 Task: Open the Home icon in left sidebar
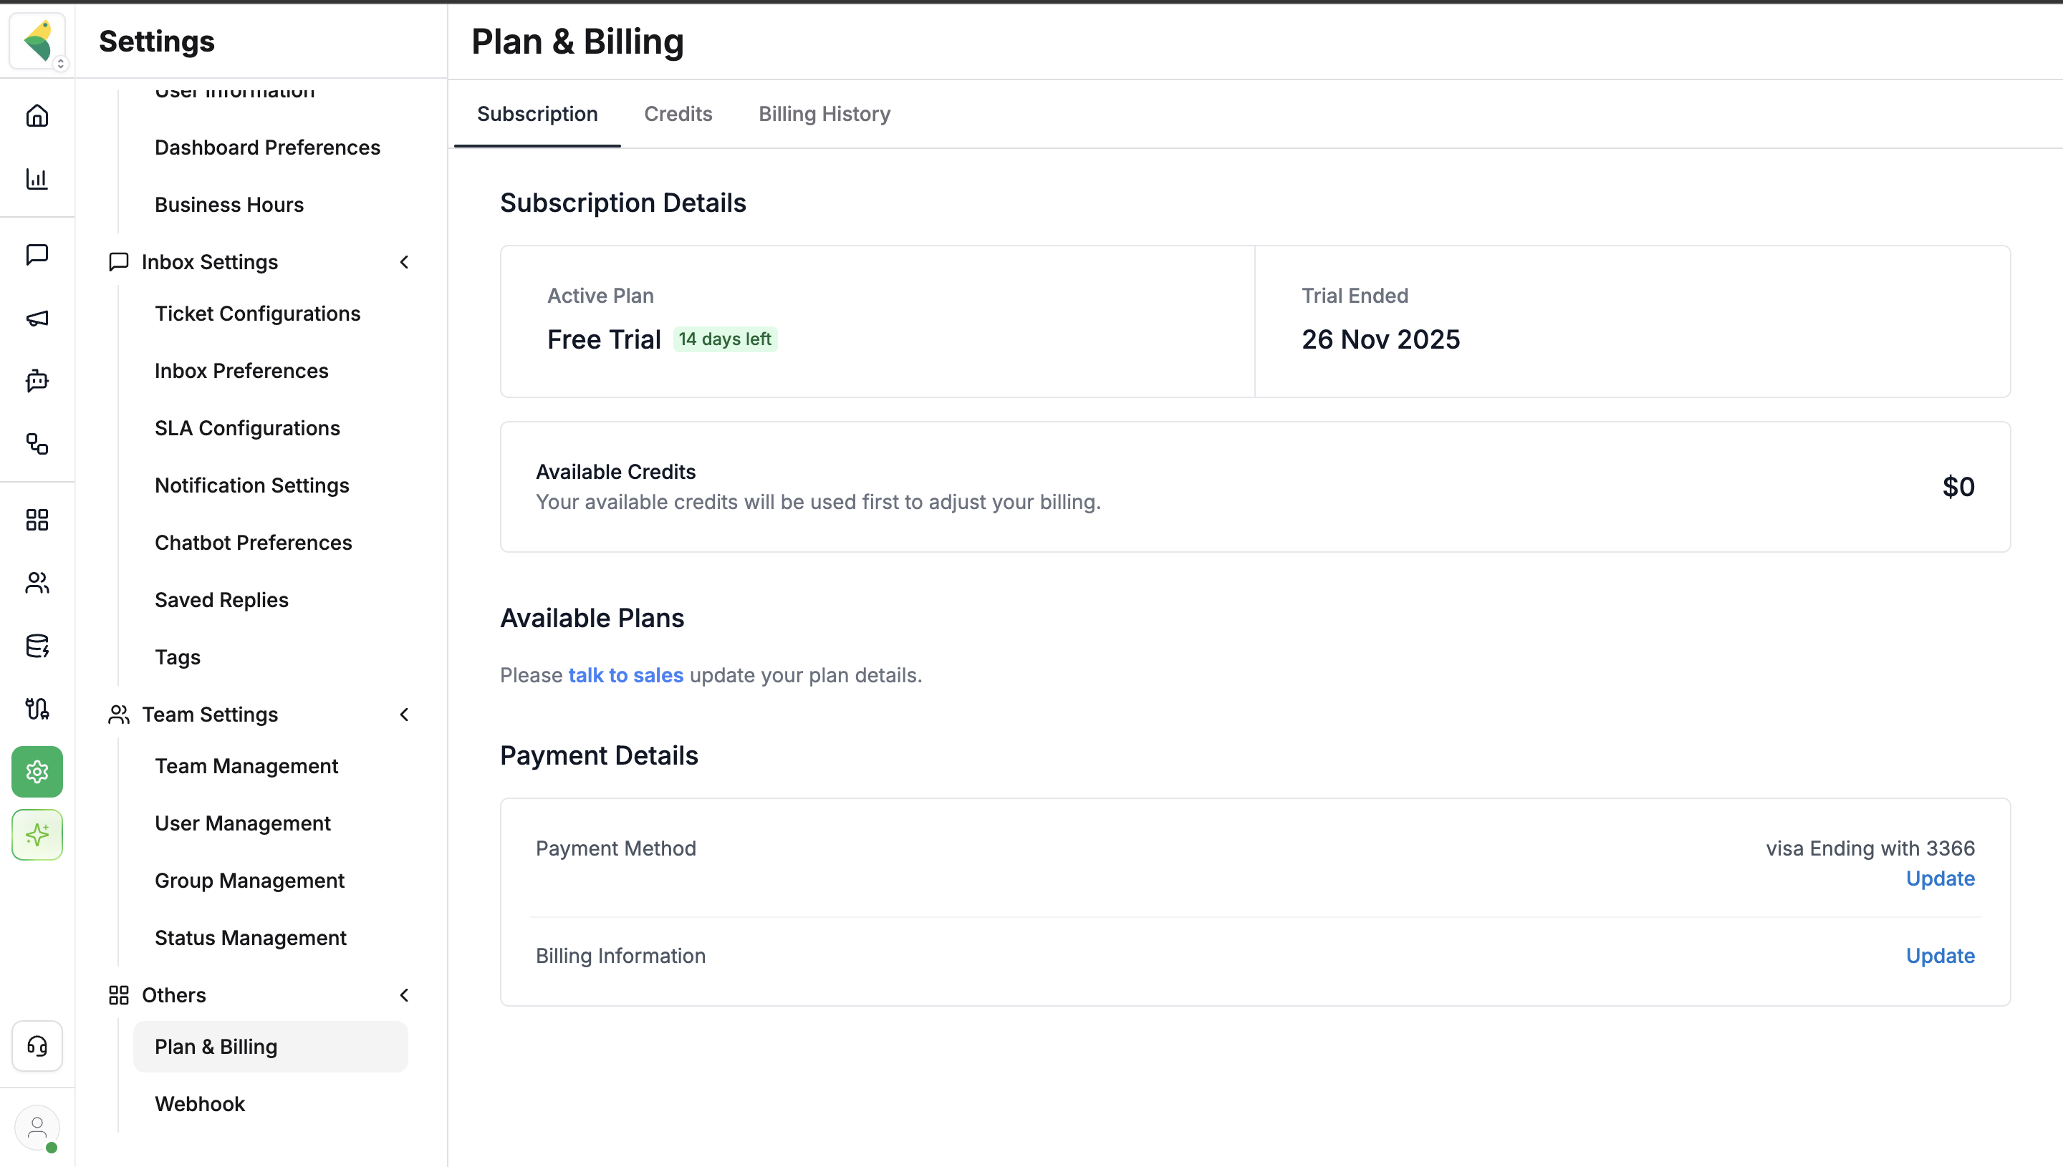click(x=37, y=116)
